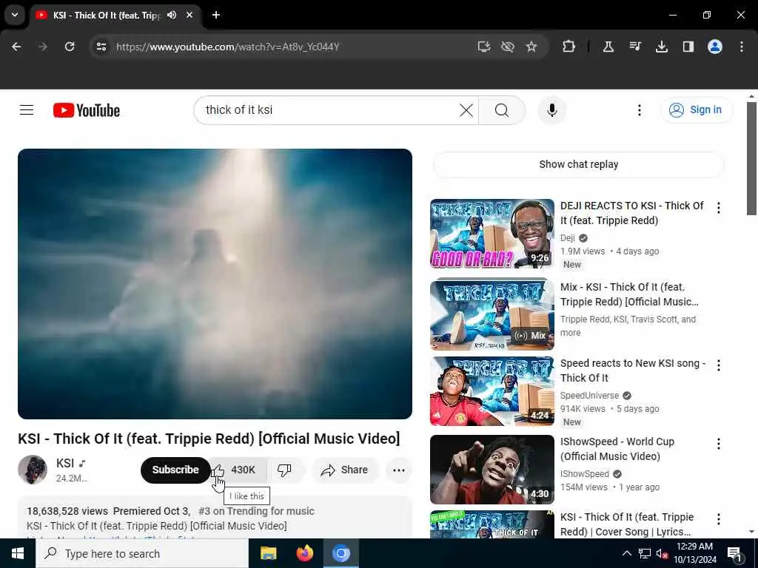The image size is (758, 568).
Task: Expand the tab search dropdown
Action: click(15, 15)
